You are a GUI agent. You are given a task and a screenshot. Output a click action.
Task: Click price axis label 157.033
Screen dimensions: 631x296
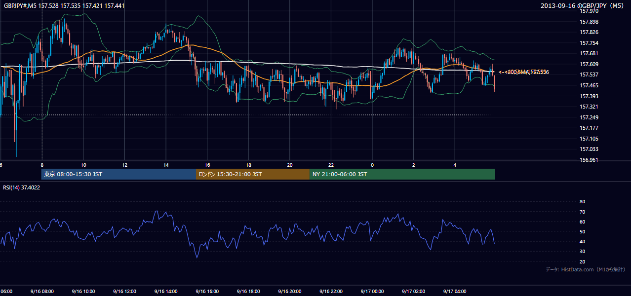coord(590,149)
